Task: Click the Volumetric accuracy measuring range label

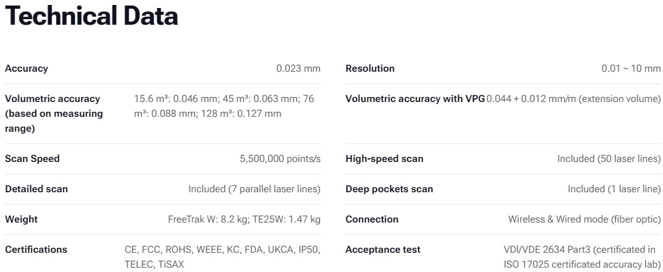Action: point(54,114)
